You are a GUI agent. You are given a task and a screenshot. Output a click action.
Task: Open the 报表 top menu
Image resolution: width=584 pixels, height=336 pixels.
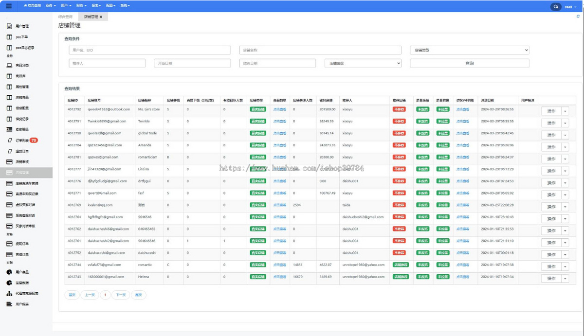click(x=96, y=6)
